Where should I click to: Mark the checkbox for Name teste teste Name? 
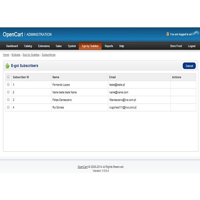click(x=8, y=92)
